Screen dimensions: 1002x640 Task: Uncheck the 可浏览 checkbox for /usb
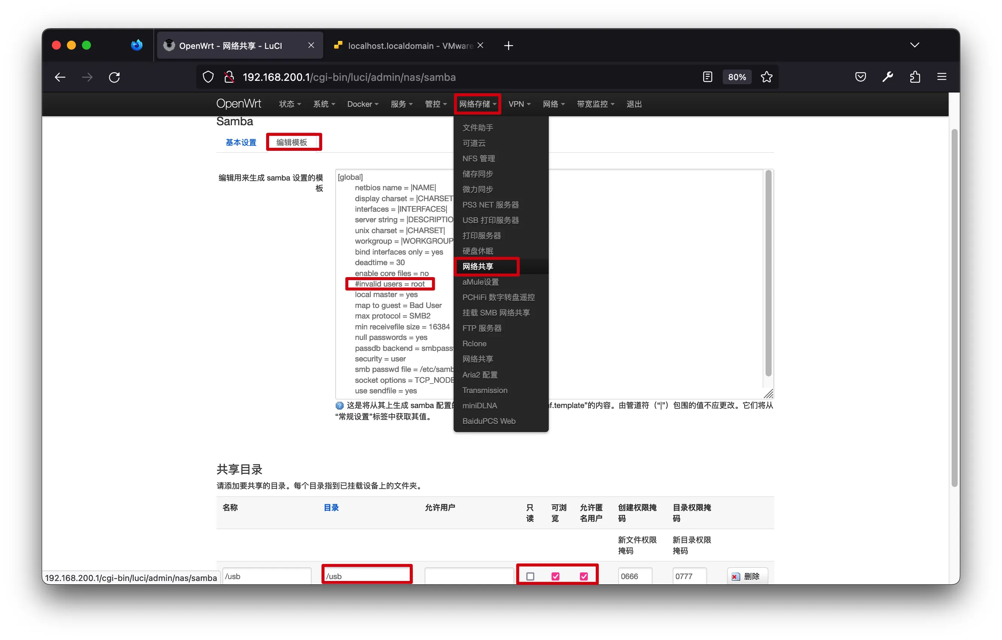(x=555, y=576)
